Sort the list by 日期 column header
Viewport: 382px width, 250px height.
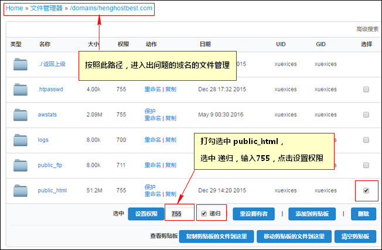205,44
